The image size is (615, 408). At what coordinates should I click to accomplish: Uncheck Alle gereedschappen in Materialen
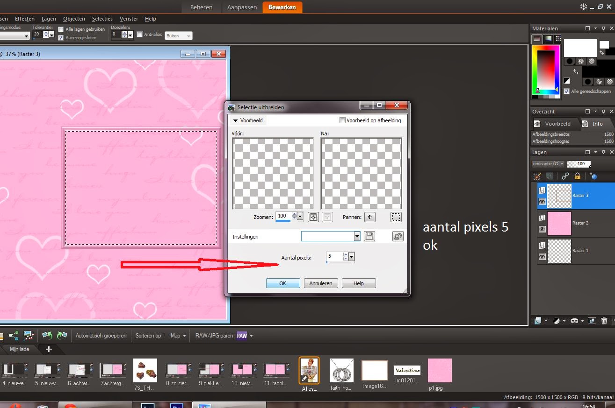coord(567,91)
